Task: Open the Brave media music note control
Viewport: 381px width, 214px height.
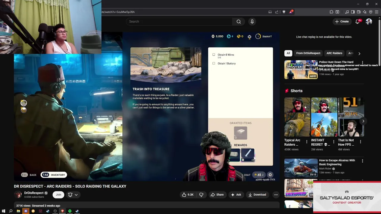Action: 347,12
